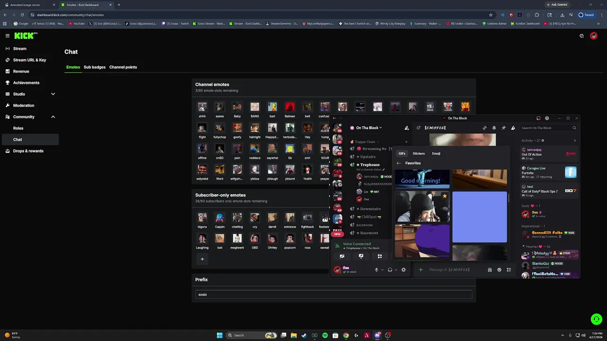Open the Kick dashboard chat bubble icon
Screen dimensions: 607x341
[x=581, y=36]
